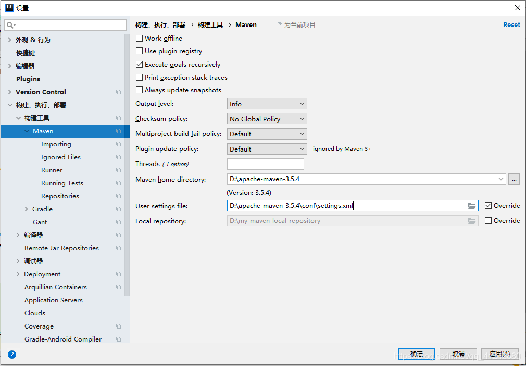The width and height of the screenshot is (526, 366).
Task: Uncheck Execute goals recursively
Action: coord(139,65)
